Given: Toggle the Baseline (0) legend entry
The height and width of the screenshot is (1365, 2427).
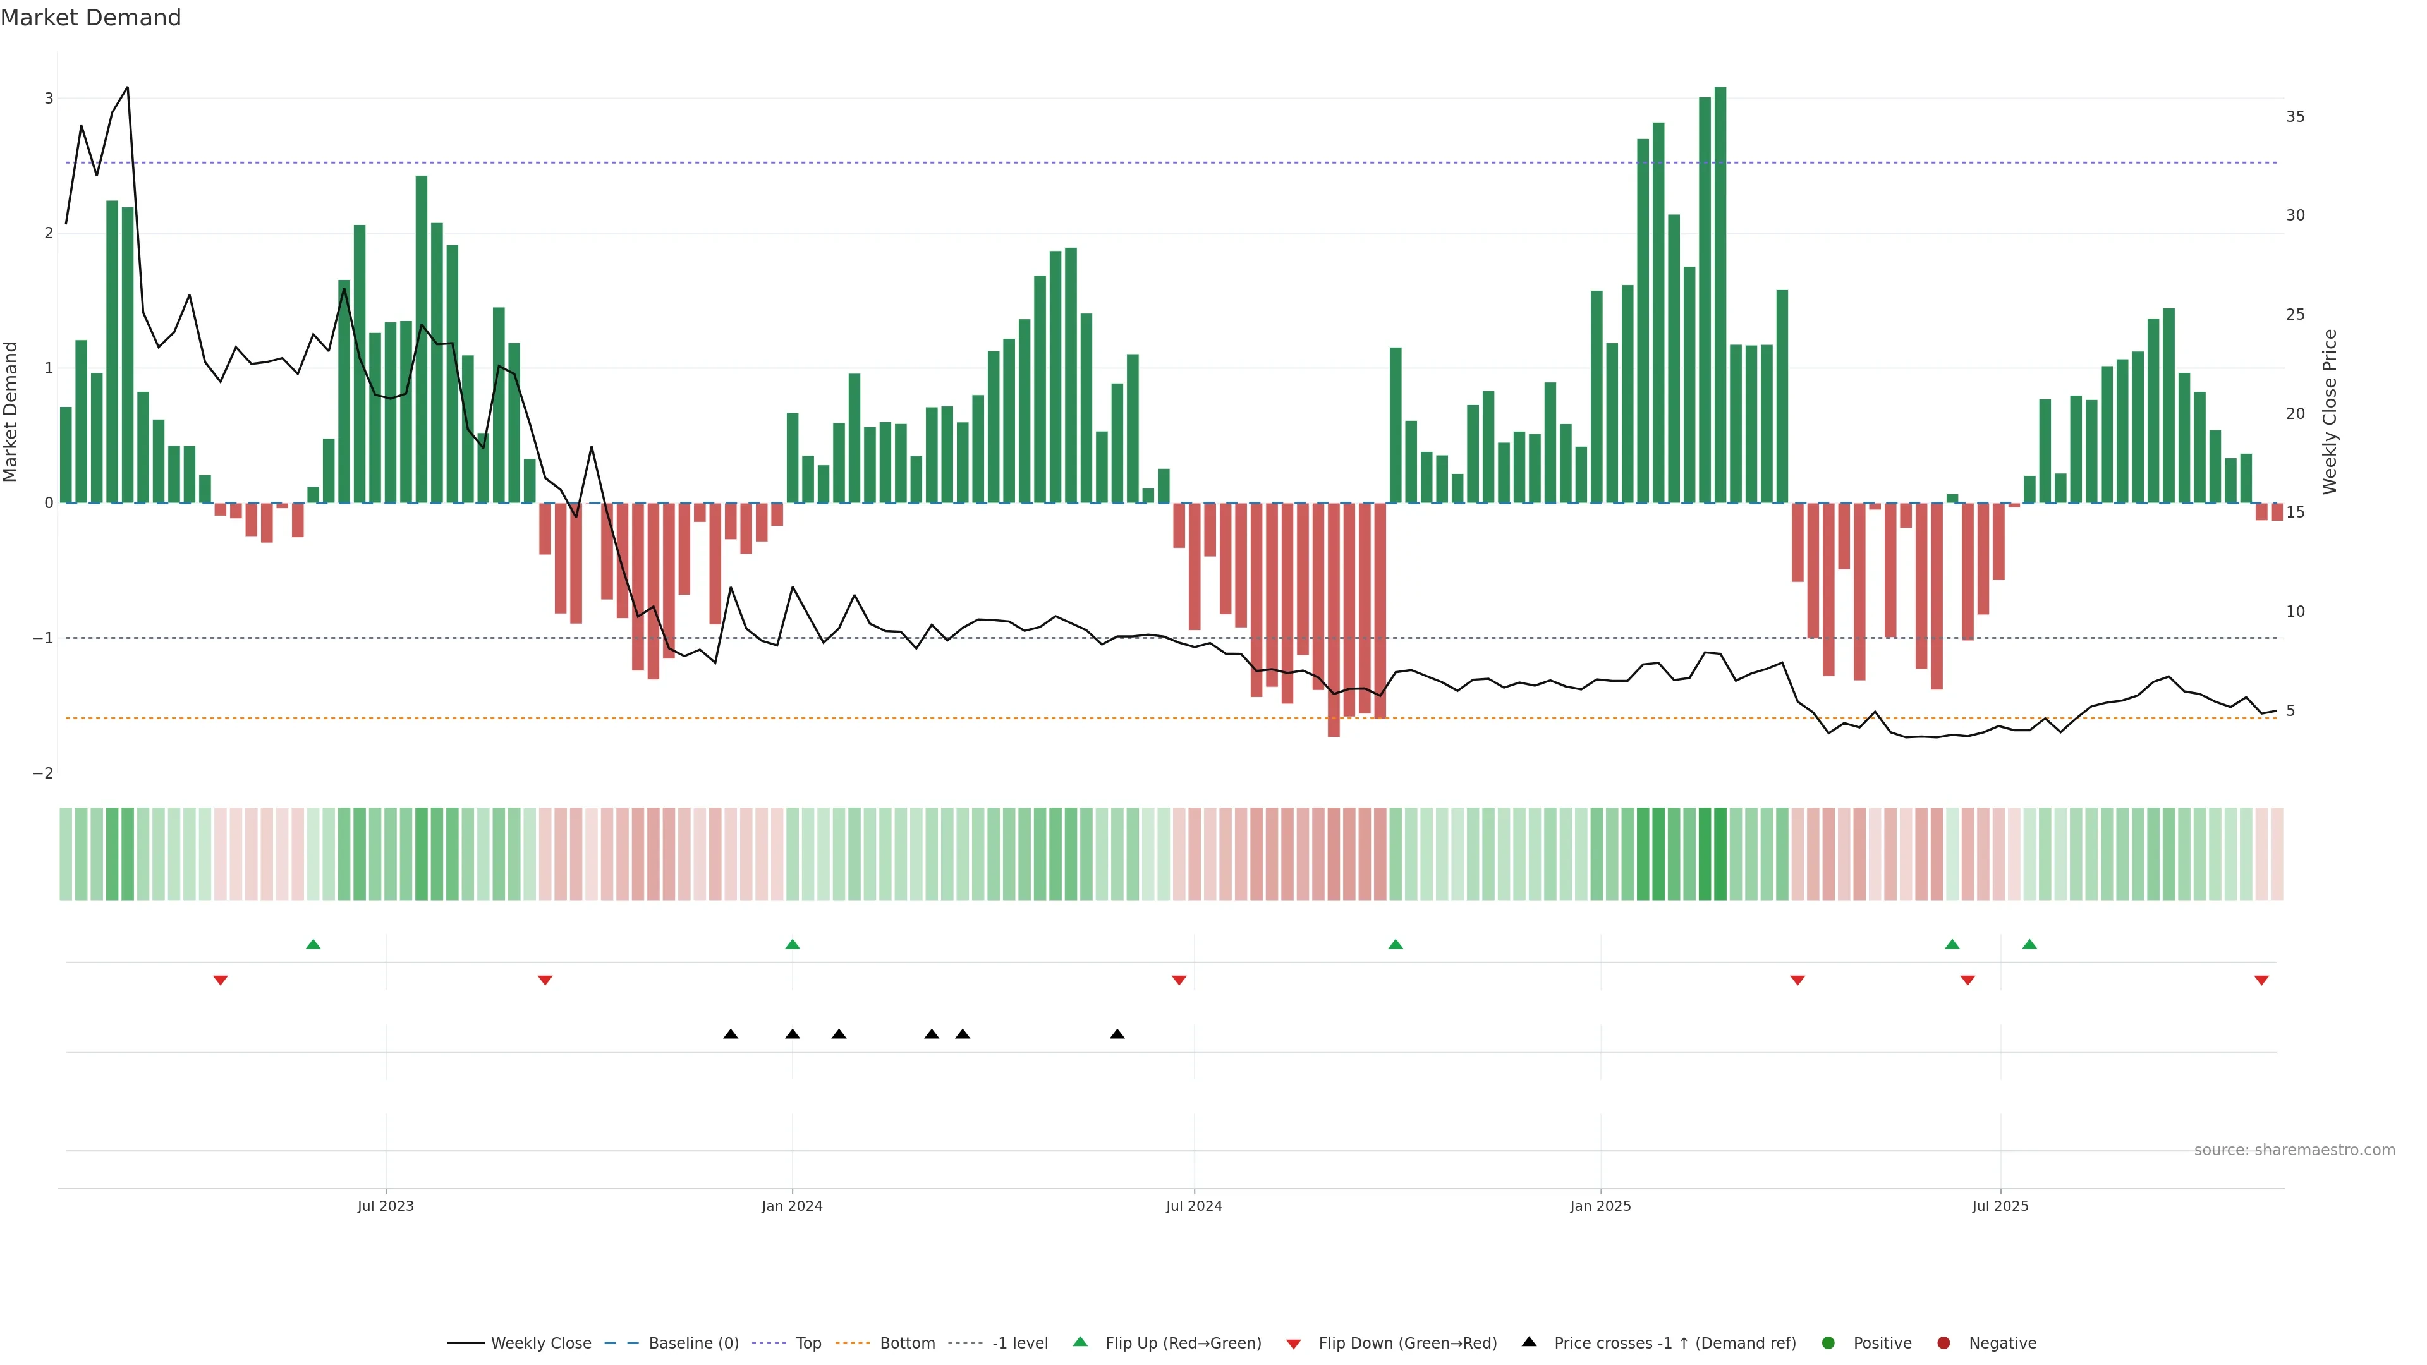Looking at the screenshot, I should pos(693,1342).
